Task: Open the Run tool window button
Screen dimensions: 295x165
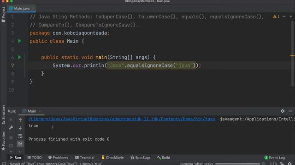Action: (15, 158)
